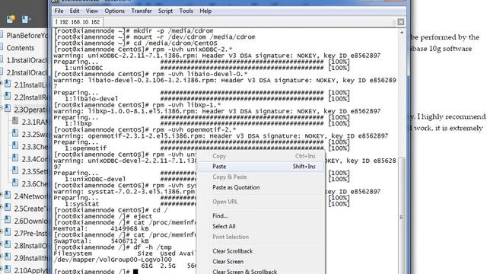This screenshot has height=274, width=487.
Task: Open the Tools menu
Action: coord(186,11)
